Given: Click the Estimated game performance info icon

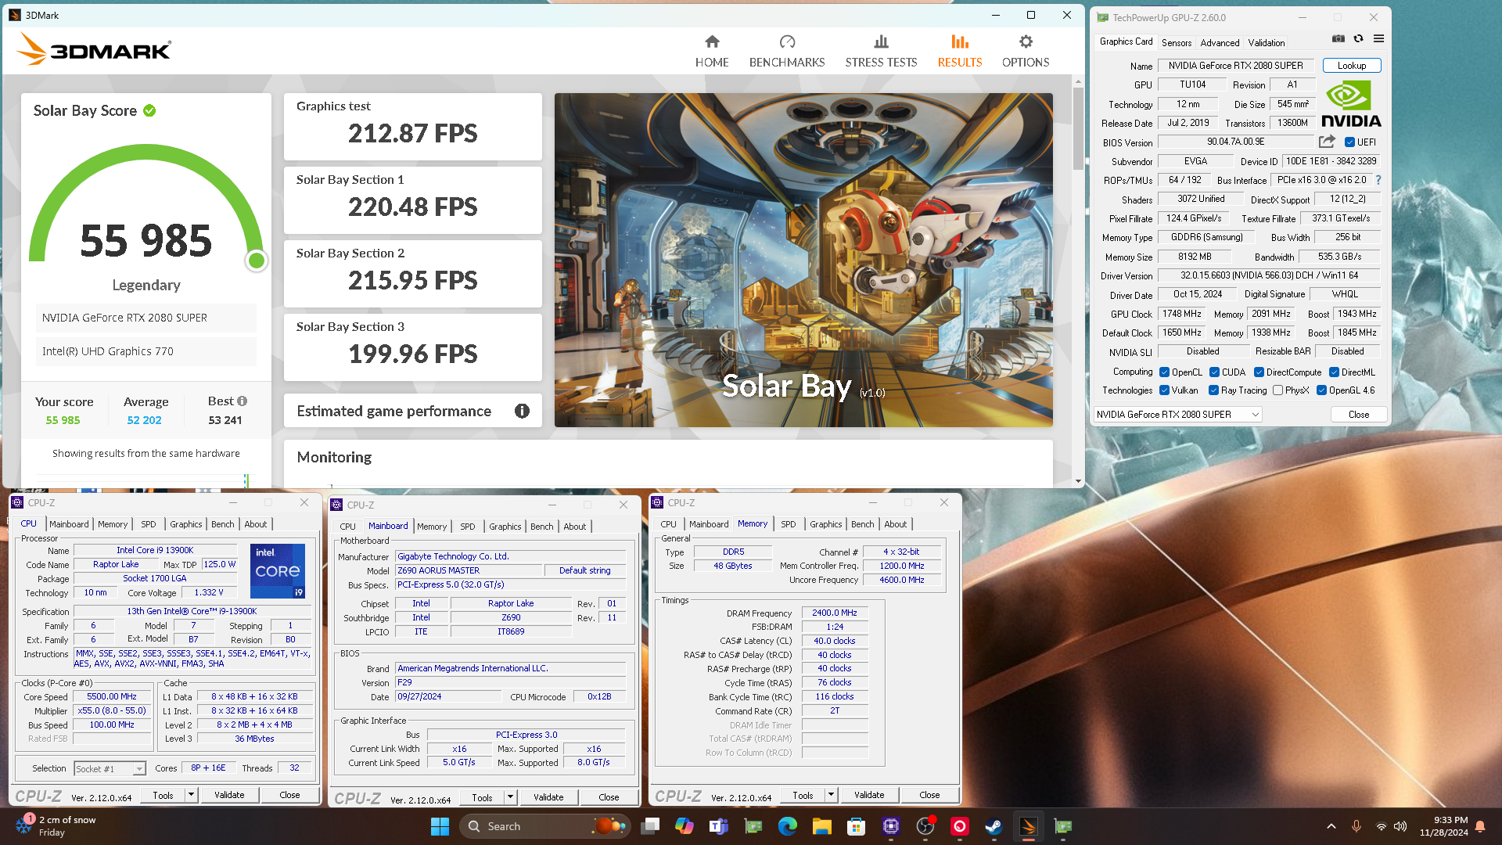Looking at the screenshot, I should (x=522, y=411).
